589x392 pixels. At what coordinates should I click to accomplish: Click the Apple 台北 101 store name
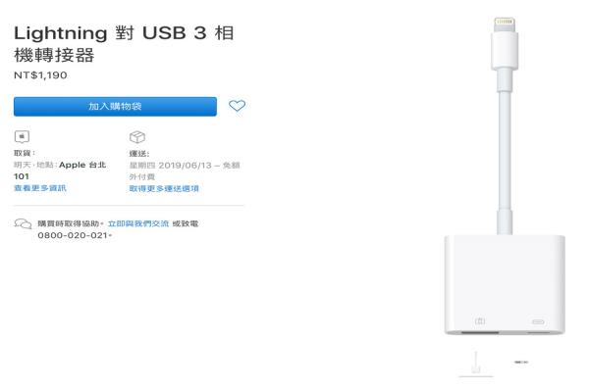tap(60, 171)
